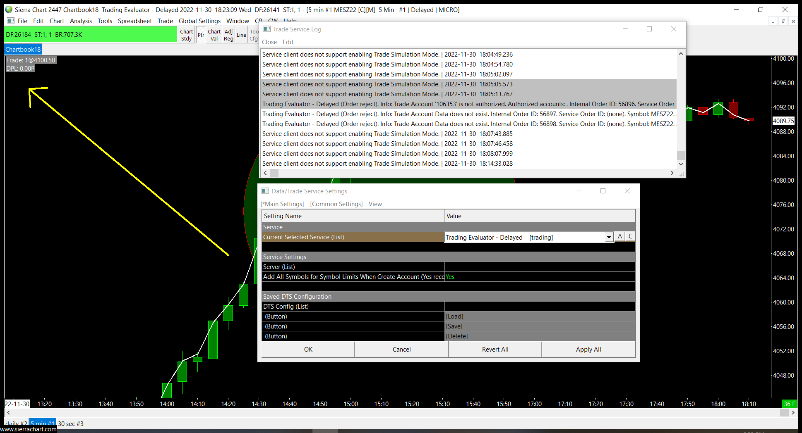Minimize the inner chart window
This screenshot has width=802, height=433.
point(773,21)
